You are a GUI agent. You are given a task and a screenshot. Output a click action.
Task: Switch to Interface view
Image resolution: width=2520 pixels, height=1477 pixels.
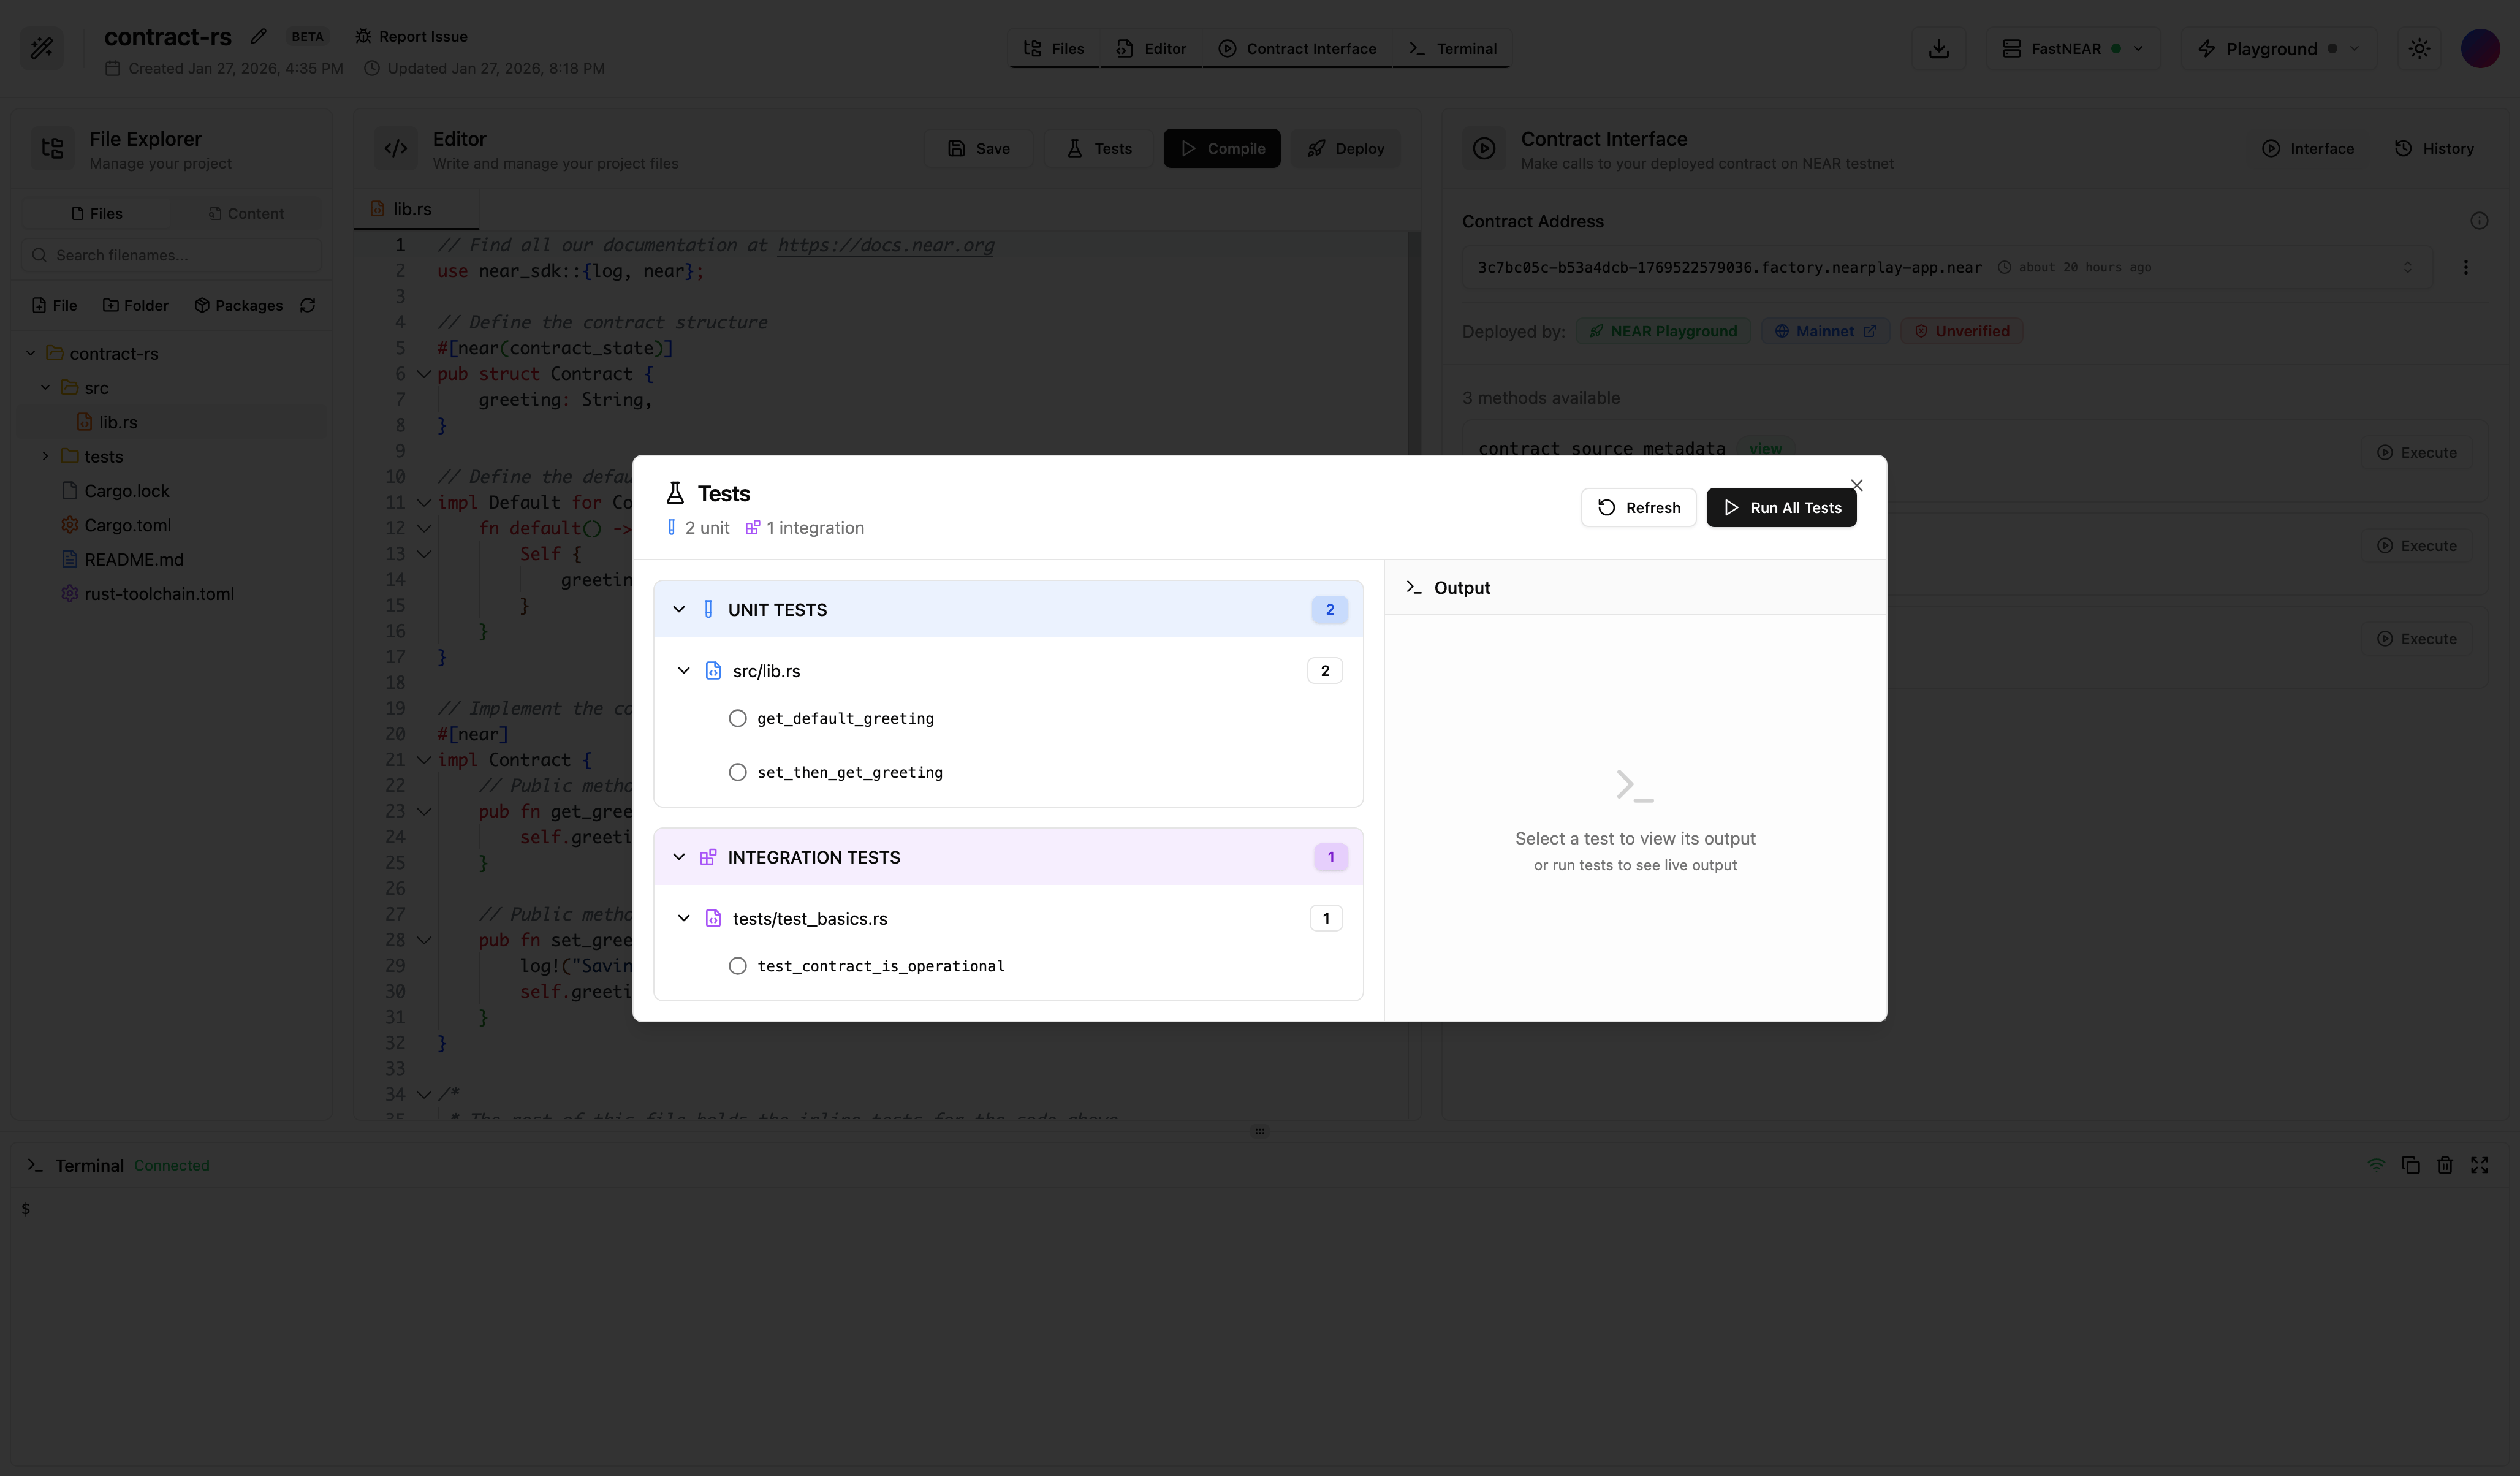coord(2308,148)
